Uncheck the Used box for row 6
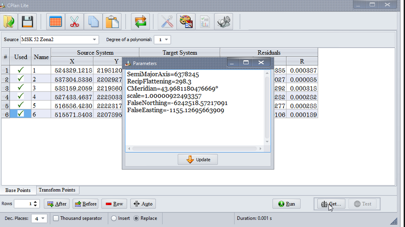 click(x=21, y=114)
